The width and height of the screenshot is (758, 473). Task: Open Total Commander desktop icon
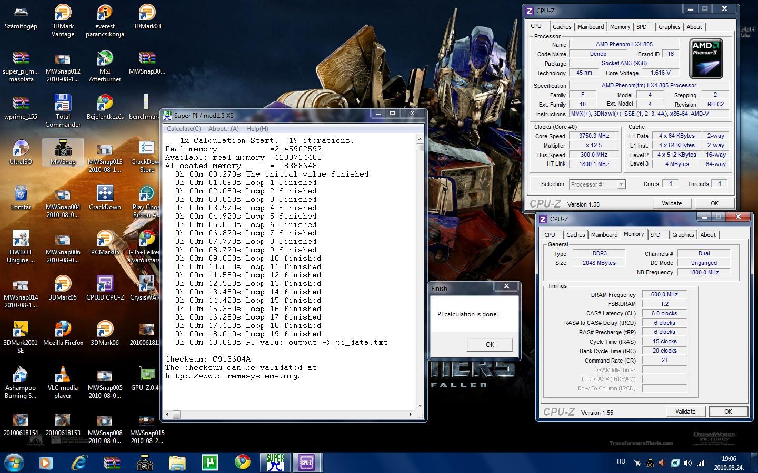pos(63,111)
